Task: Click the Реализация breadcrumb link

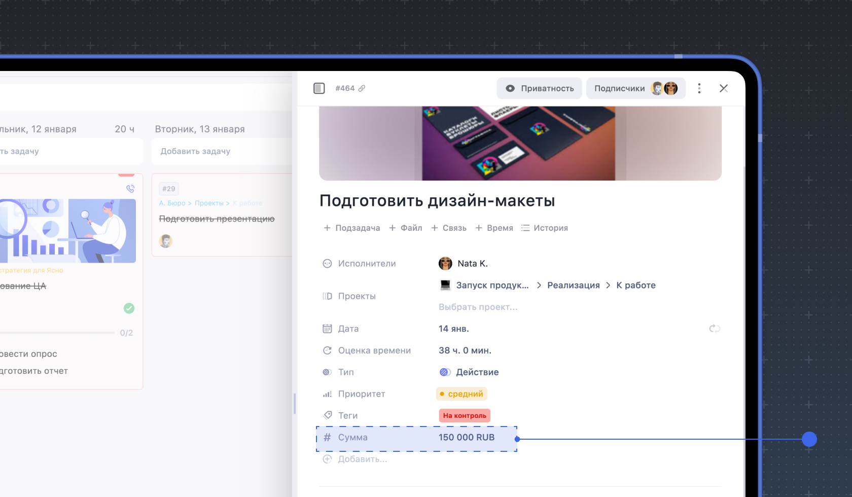Action: tap(573, 285)
